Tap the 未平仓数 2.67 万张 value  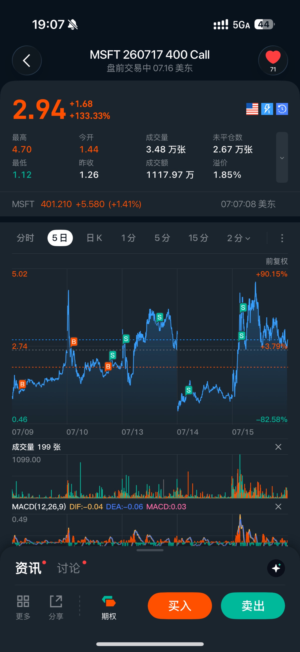pyautogui.click(x=233, y=150)
